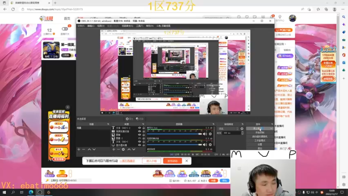Open the welfare coupon dropdown at bottom

[175, 181]
